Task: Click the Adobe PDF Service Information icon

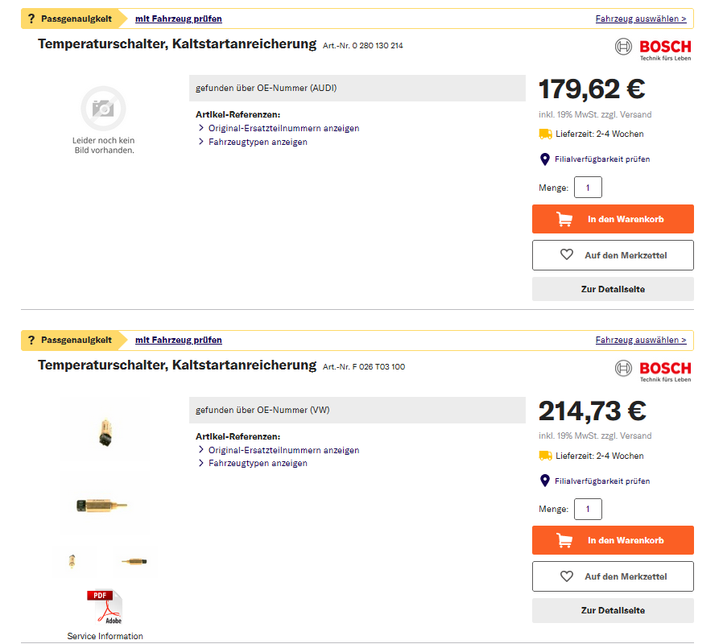Action: click(104, 608)
